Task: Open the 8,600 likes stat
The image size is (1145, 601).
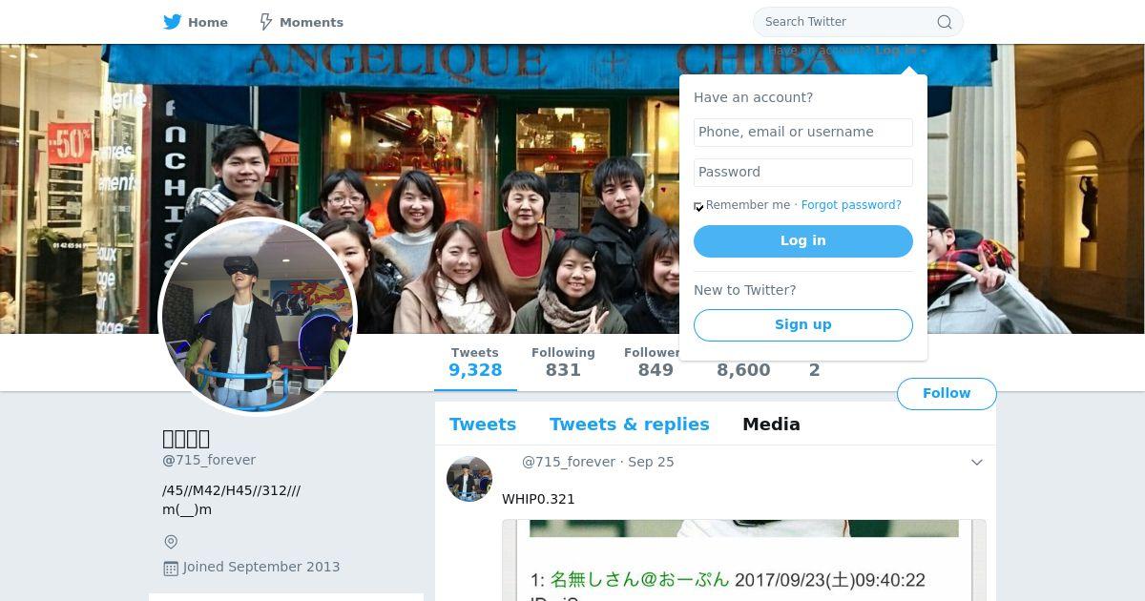Action: pyautogui.click(x=743, y=370)
